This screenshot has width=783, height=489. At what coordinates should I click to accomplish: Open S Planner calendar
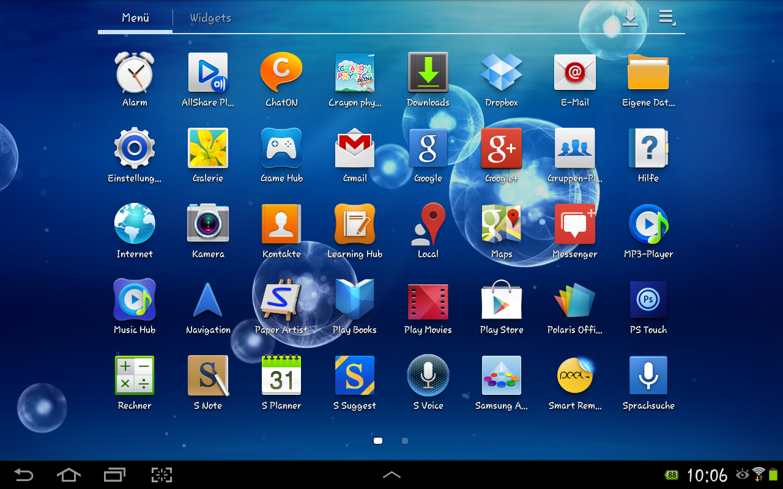click(281, 376)
